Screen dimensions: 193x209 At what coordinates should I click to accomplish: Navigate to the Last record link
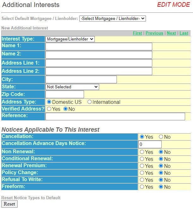pos(184,33)
